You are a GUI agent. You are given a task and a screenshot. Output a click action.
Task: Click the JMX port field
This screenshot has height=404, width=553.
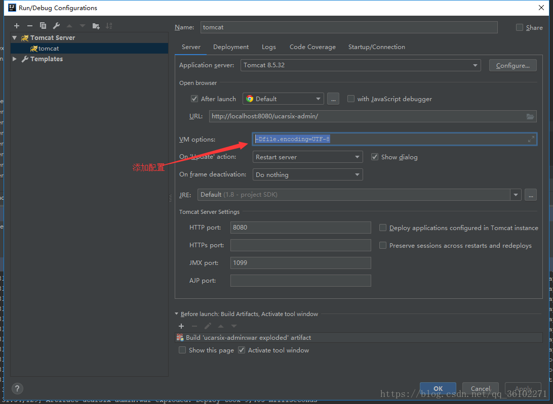pos(300,263)
